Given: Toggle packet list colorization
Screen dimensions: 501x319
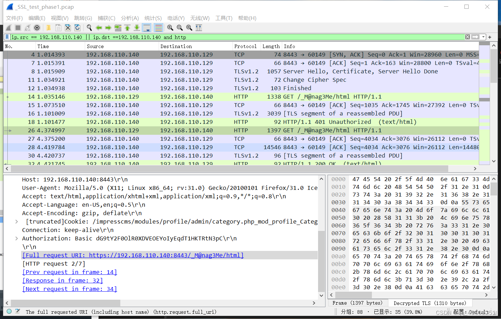Looking at the screenshot, I should (158, 28).
